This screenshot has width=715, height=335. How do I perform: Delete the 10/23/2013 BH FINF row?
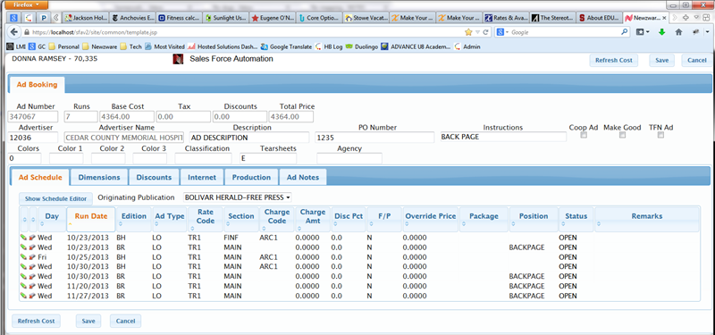coord(32,238)
